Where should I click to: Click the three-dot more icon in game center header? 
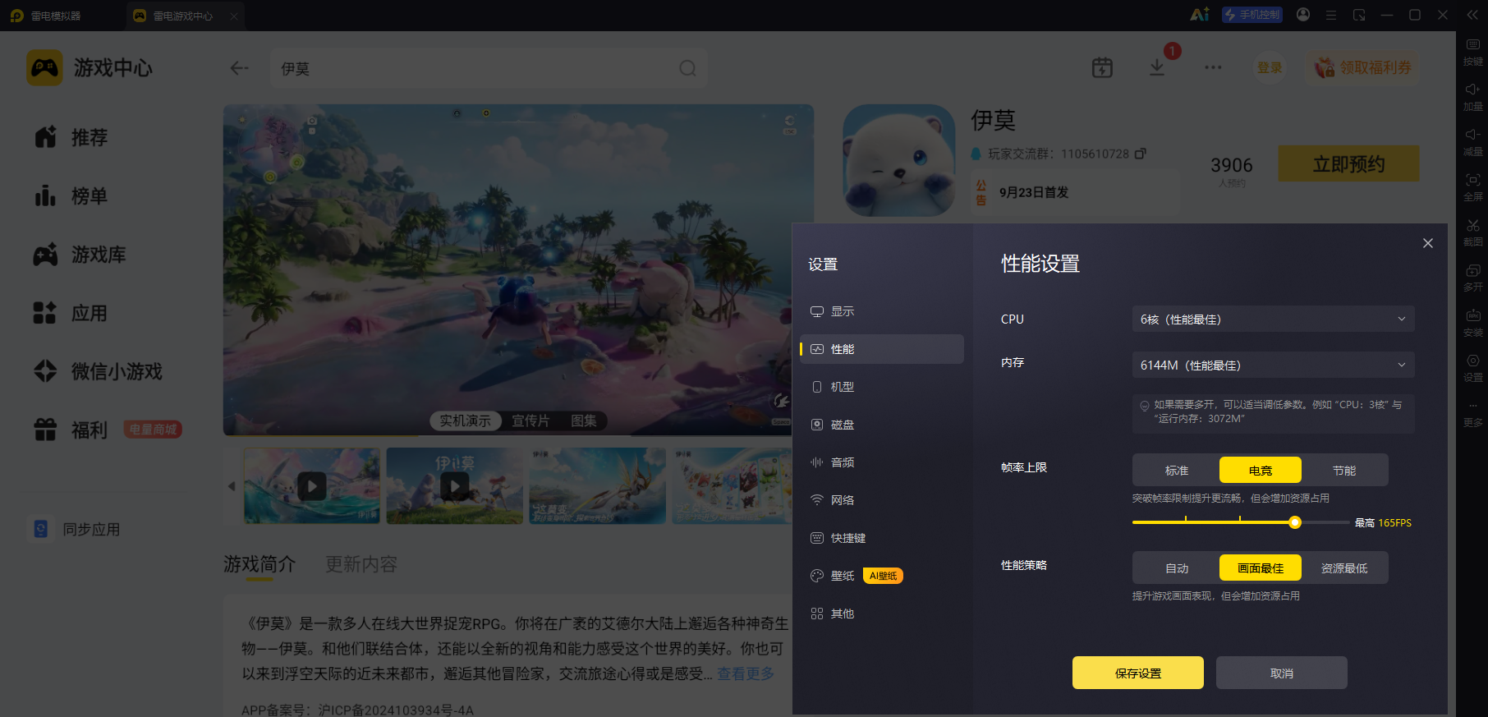(1213, 67)
